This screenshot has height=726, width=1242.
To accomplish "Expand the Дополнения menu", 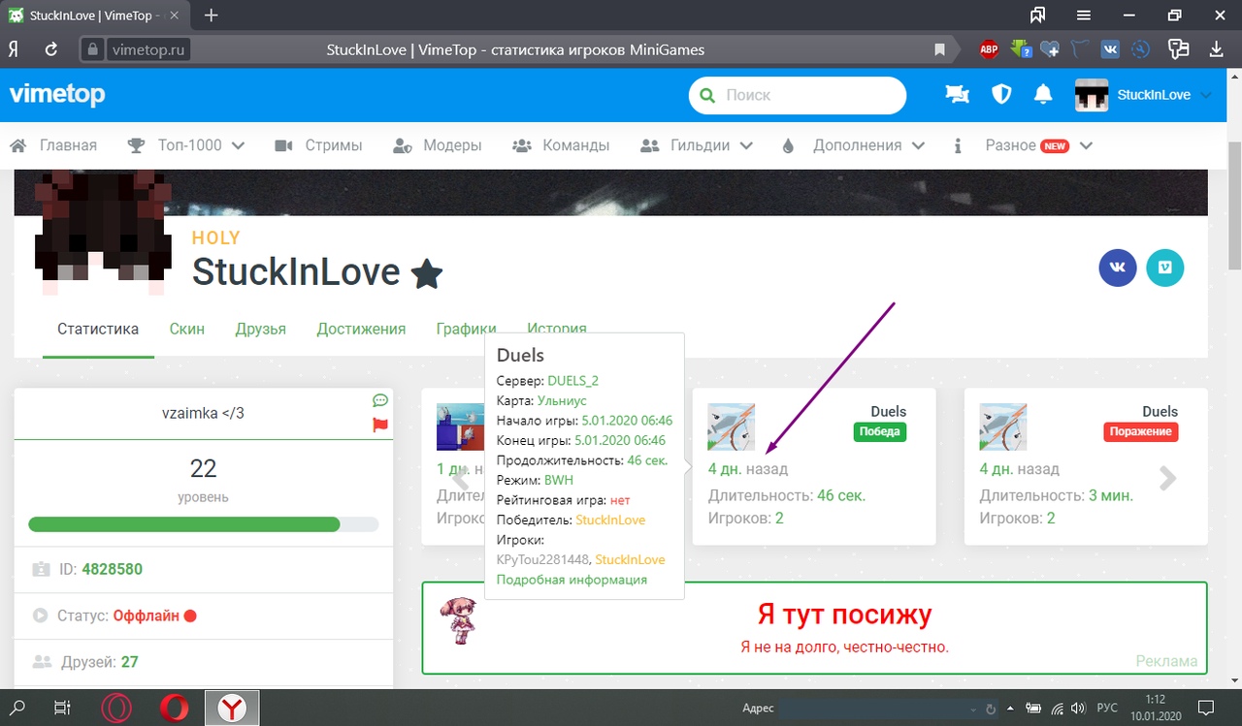I will (x=854, y=145).
